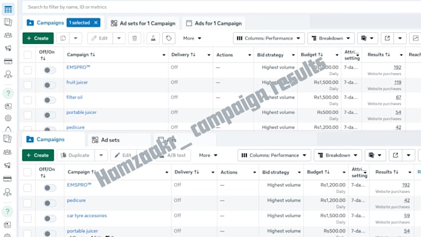Sort by Results column in lower table
This screenshot has width=421, height=237.
[386, 172]
